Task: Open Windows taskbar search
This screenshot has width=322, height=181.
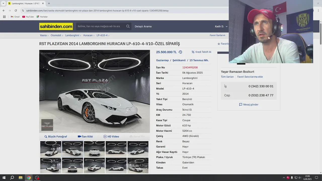Action: [x=12, y=178]
